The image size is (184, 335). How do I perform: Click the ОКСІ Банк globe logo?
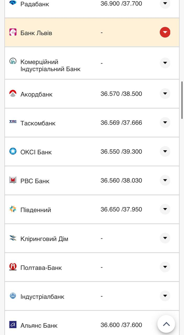12,151
